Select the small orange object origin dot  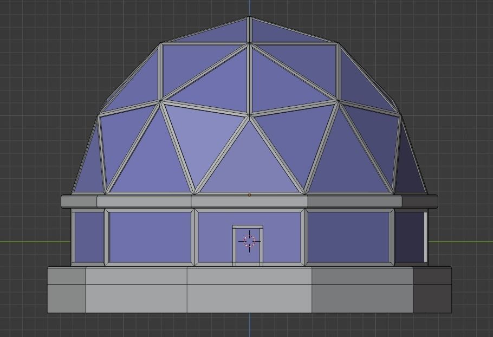pos(249,195)
